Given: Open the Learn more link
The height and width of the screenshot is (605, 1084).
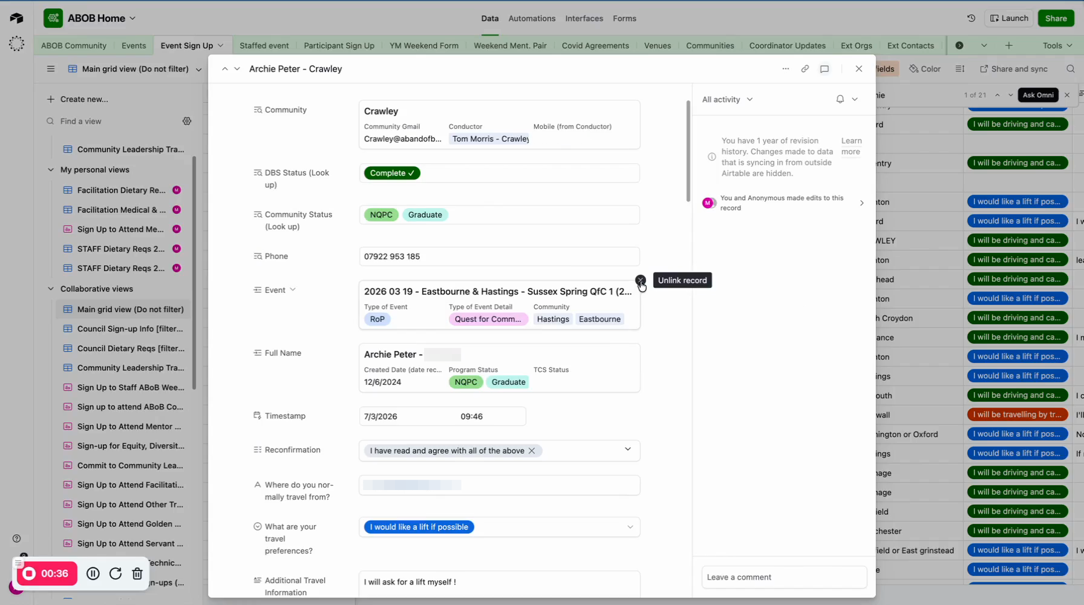Looking at the screenshot, I should [851, 146].
